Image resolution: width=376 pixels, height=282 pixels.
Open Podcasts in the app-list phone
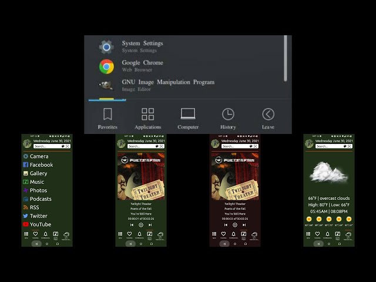click(x=38, y=199)
